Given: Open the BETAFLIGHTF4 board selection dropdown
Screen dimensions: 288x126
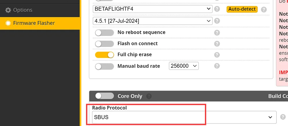Looking at the screenshot, I should click(x=153, y=9).
